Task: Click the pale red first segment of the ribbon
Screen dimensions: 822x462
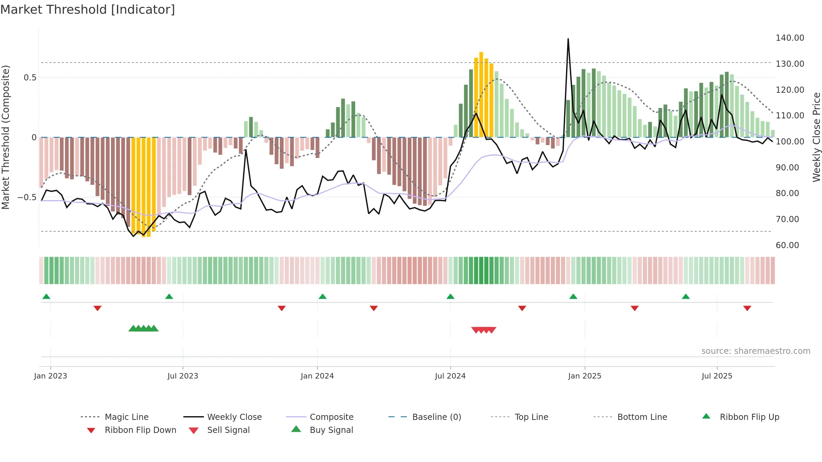Action: point(41,270)
